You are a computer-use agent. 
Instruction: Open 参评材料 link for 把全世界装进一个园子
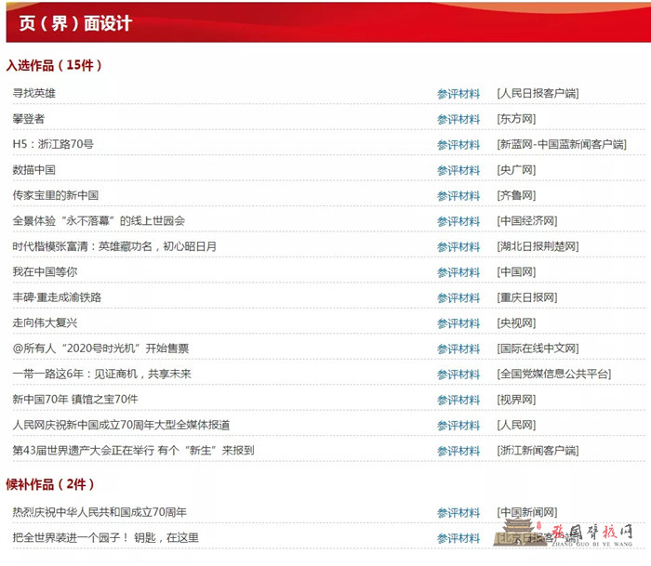click(458, 538)
